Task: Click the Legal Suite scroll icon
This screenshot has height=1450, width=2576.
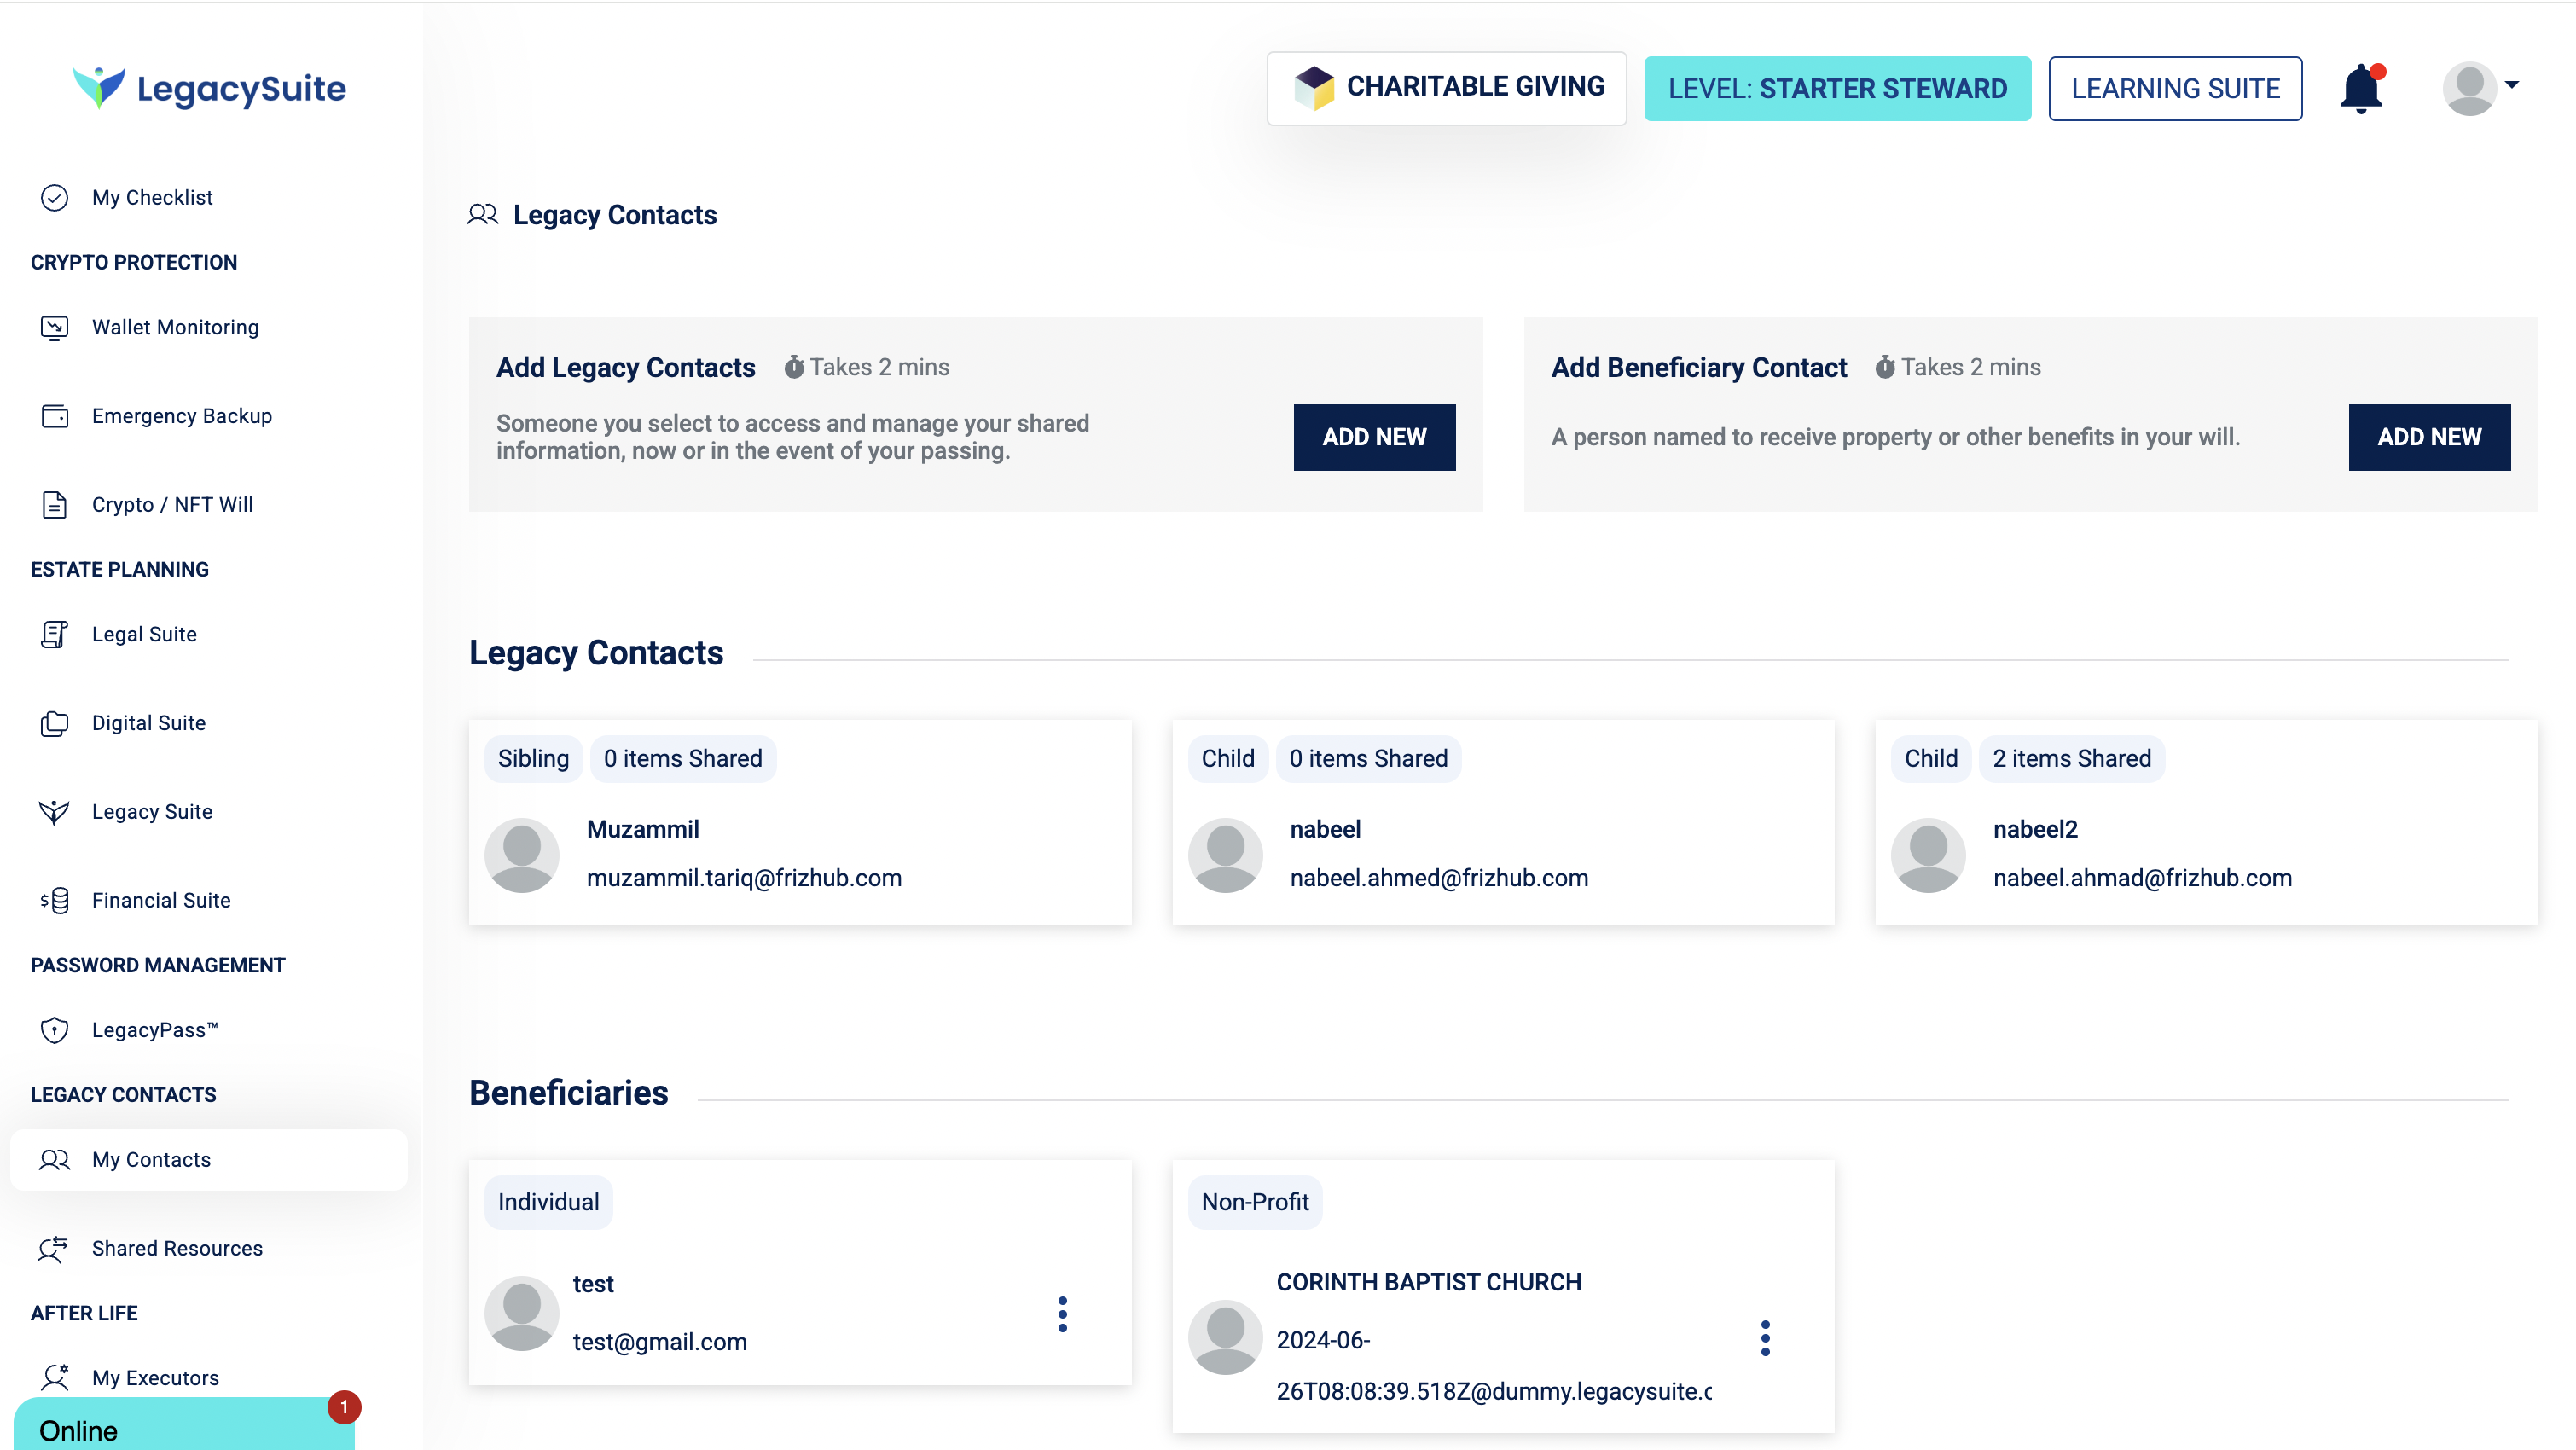Action: pos(54,634)
